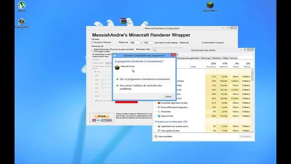This screenshot has height=164, width=291.
Task: Click the Refresh rate input field
Action: pyautogui.click(x=196, y=42)
